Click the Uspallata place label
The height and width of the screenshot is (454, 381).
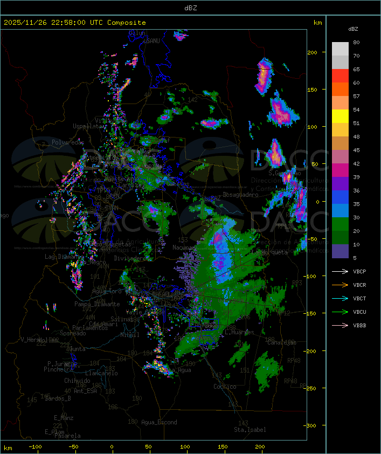click(88, 126)
